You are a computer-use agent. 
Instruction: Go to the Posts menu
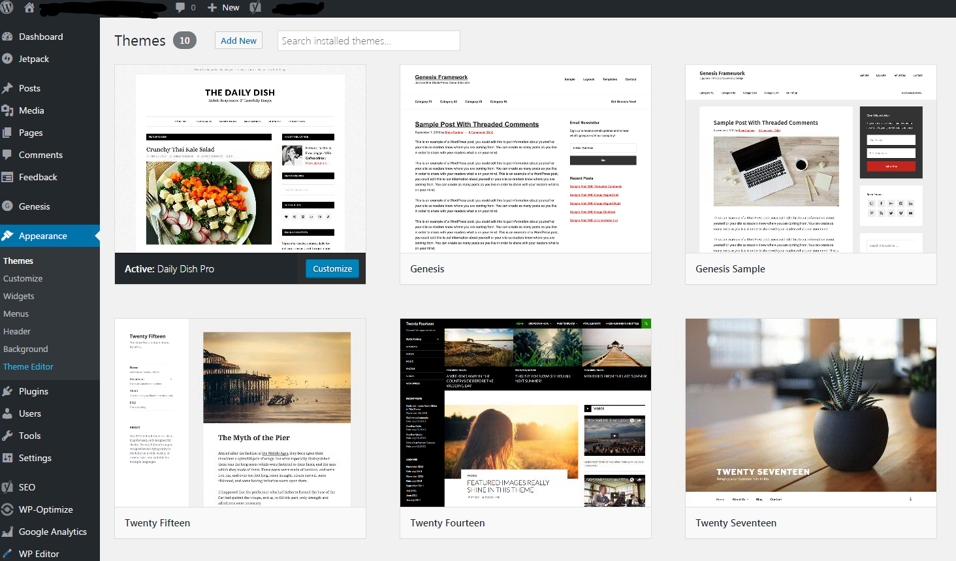(29, 88)
